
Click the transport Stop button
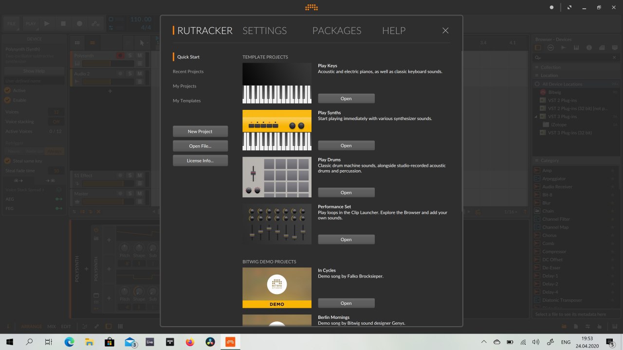click(63, 23)
